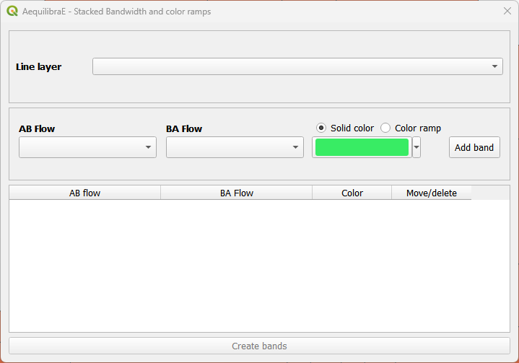This screenshot has width=519, height=363.
Task: Click the bold AB Flow label above dropdown
Action: tap(37, 128)
